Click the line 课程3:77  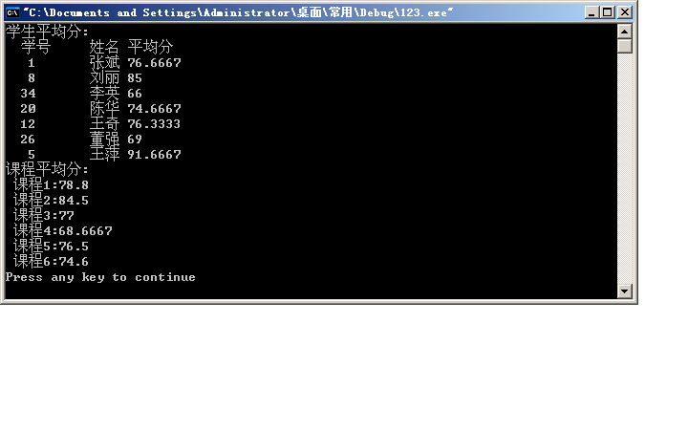(43, 215)
